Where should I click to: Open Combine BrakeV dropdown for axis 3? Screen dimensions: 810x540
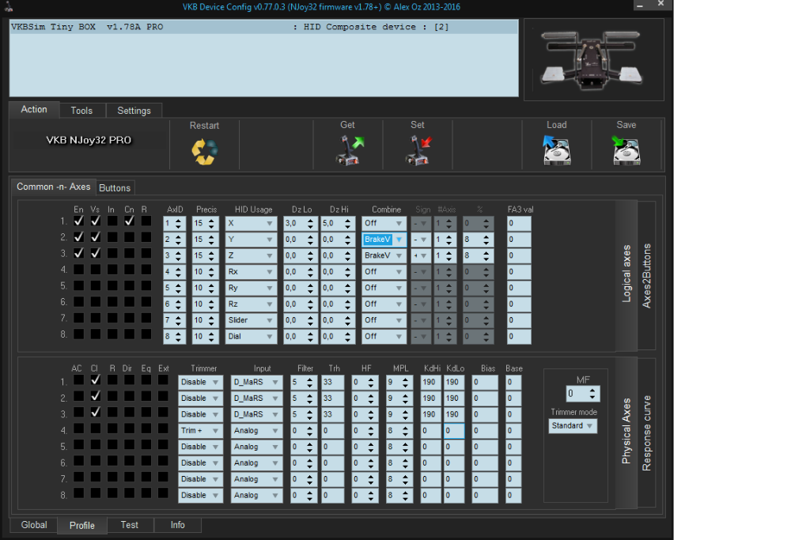384,255
